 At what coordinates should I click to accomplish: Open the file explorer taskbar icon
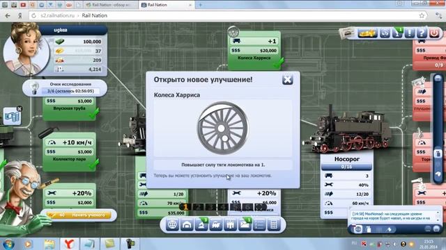click(x=49, y=244)
